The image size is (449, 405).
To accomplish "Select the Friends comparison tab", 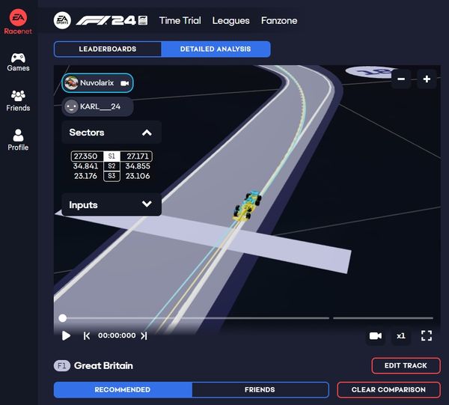I will pos(260,390).
